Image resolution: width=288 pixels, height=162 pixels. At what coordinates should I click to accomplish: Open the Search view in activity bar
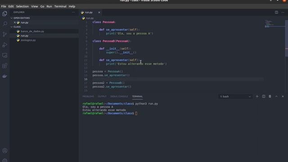(5, 24)
